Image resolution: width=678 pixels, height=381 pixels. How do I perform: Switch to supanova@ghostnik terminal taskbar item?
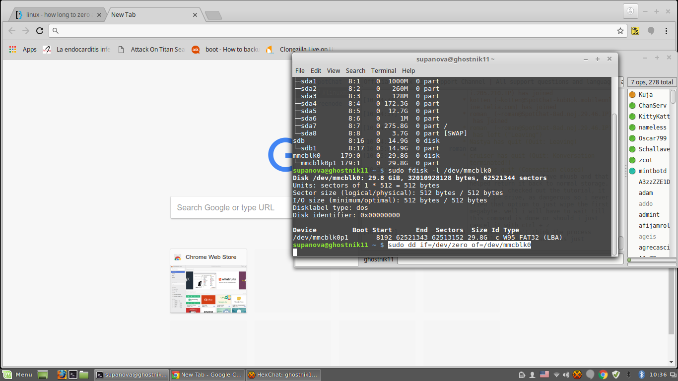click(131, 375)
